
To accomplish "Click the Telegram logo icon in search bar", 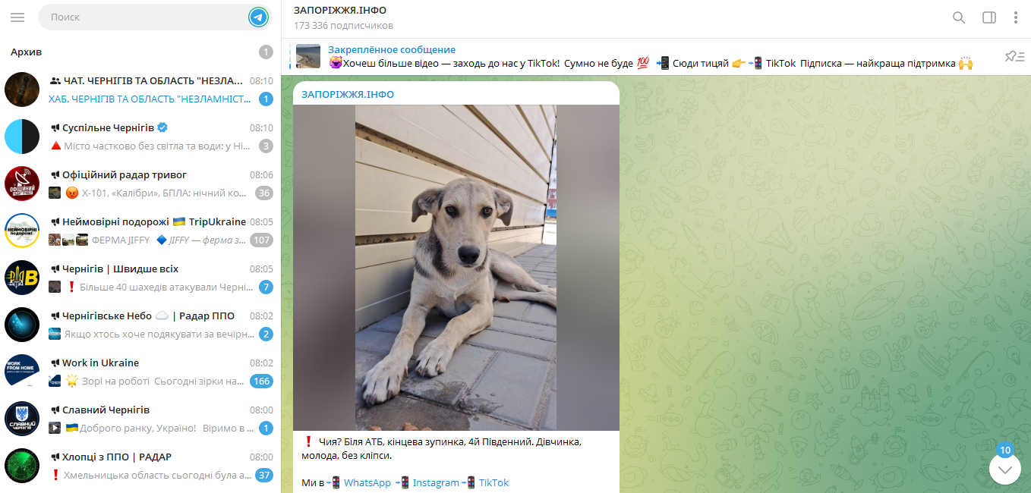I will pos(258,17).
